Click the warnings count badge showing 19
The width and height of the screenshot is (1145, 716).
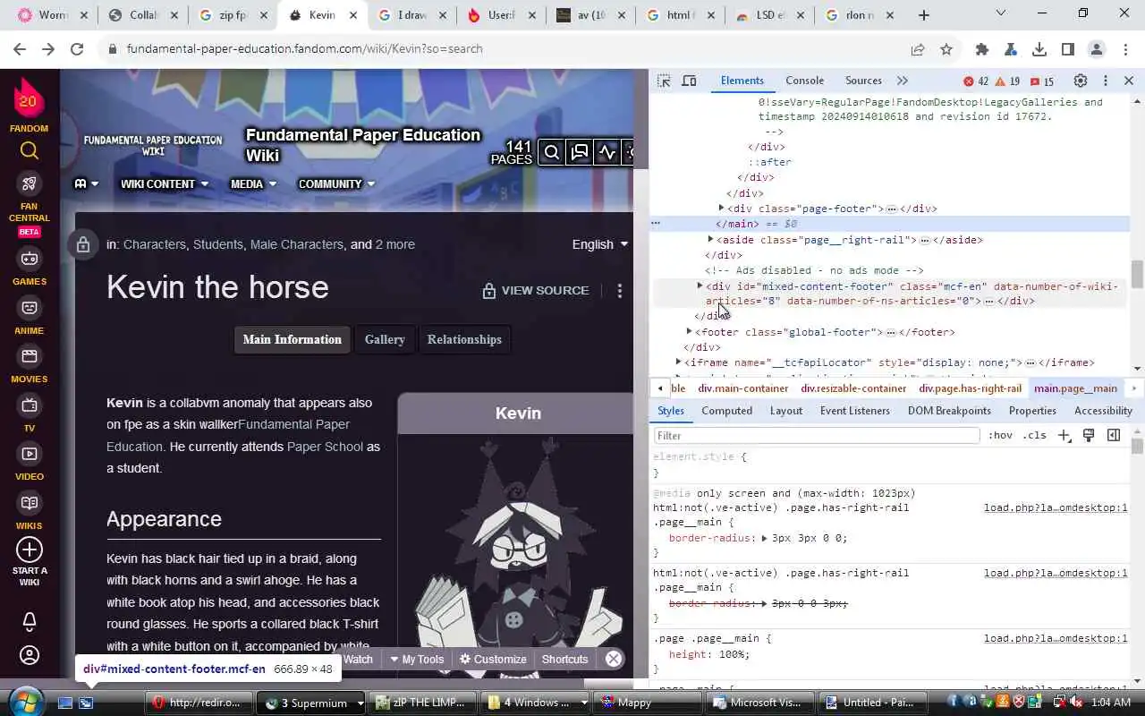point(1008,81)
